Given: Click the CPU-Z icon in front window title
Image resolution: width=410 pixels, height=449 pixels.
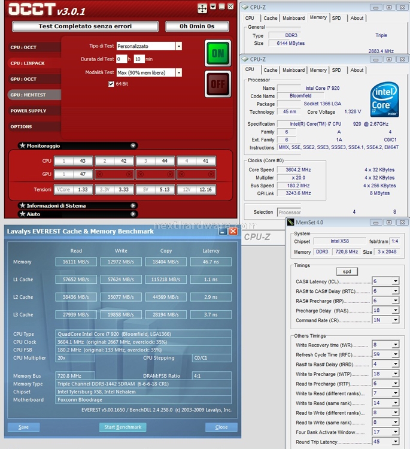Looking at the screenshot, I should [x=245, y=59].
